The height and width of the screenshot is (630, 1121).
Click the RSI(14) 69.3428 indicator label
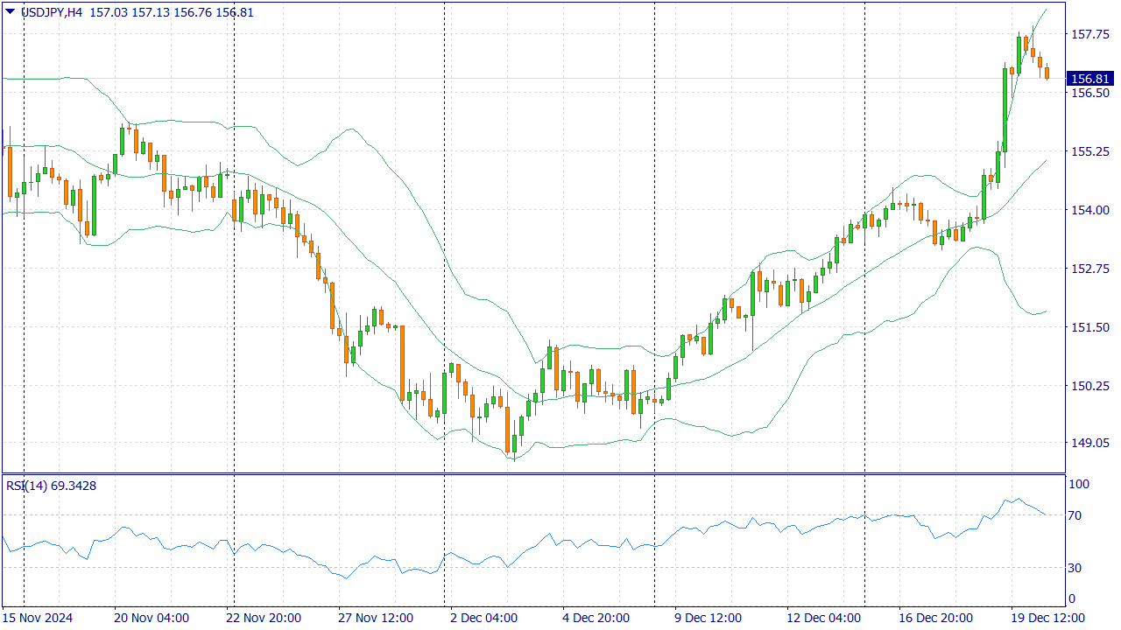pos(51,486)
